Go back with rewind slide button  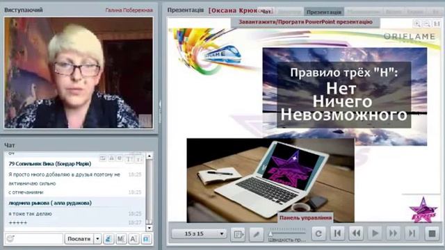tap(356, 233)
